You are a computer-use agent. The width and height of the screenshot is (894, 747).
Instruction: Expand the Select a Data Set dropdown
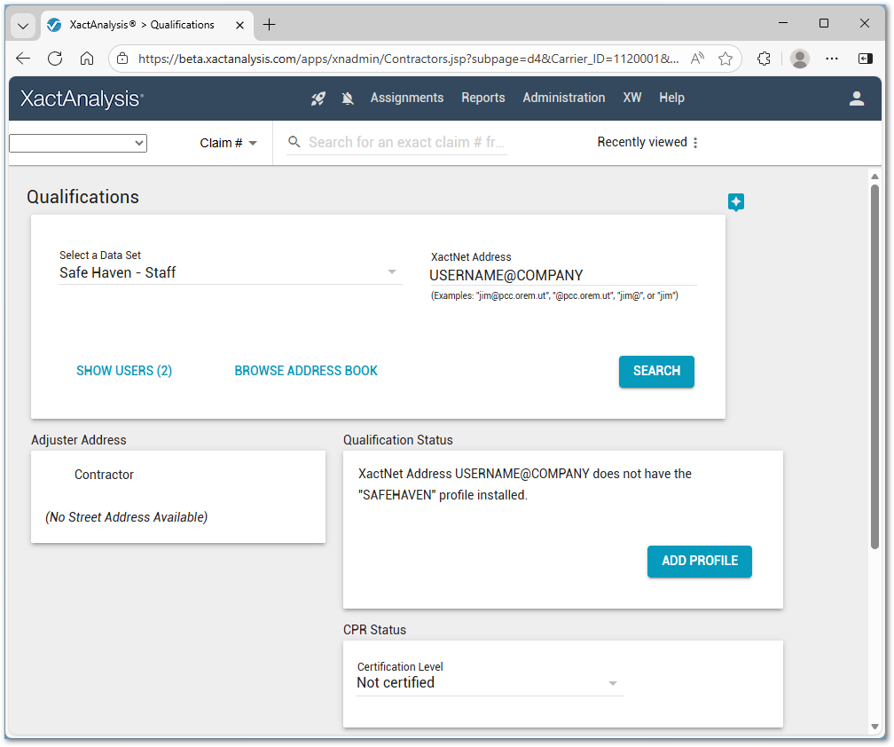coord(392,272)
